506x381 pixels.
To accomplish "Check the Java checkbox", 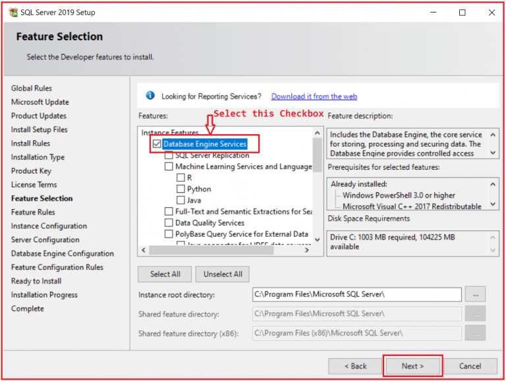I will tap(181, 200).
